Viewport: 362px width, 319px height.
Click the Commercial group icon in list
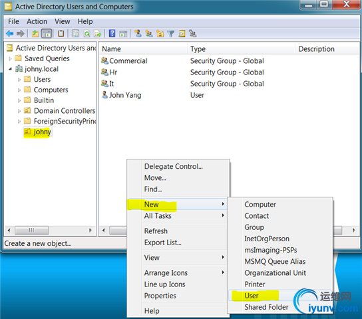(x=104, y=60)
